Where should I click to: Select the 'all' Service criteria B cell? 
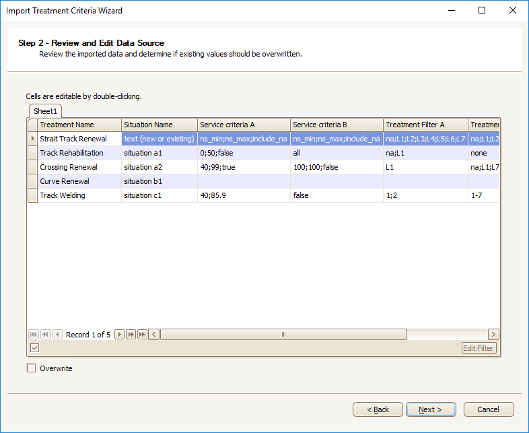tap(337, 153)
